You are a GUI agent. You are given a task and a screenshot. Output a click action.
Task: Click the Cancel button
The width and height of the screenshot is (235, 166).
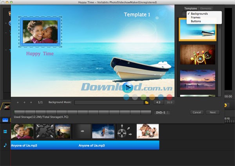tap(197, 113)
